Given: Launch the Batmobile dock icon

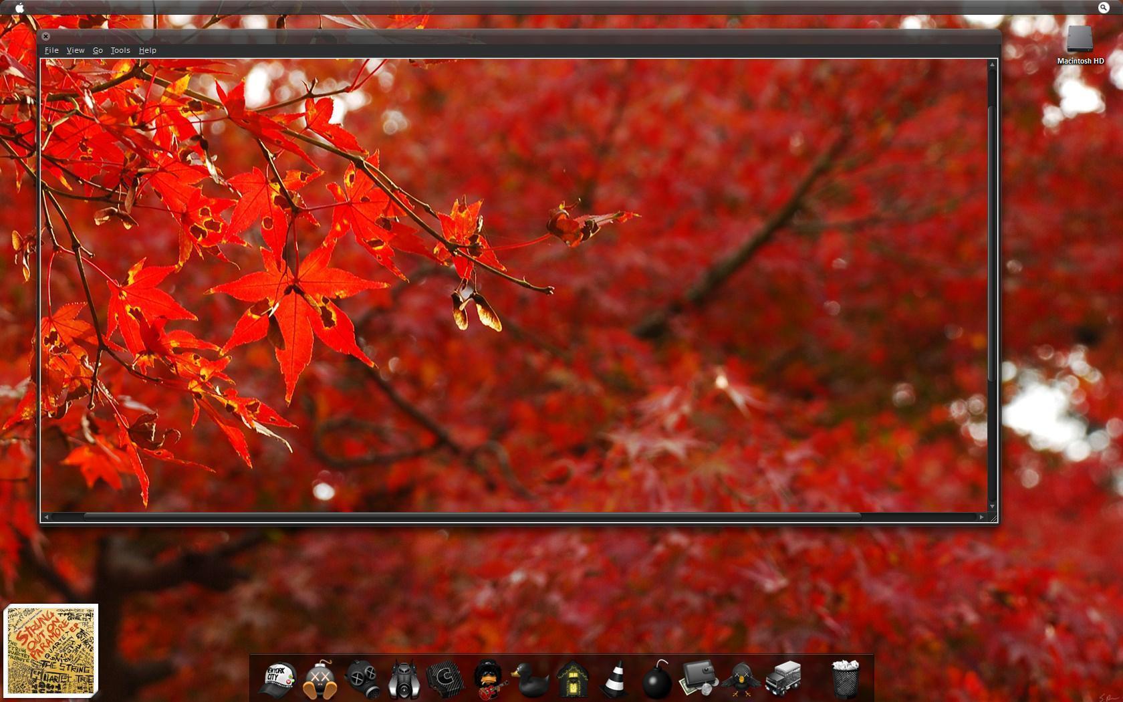Looking at the screenshot, I should [404, 680].
